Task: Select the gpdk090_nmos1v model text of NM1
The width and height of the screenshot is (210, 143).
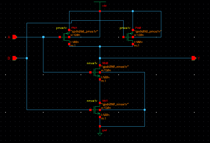Action: point(115,104)
